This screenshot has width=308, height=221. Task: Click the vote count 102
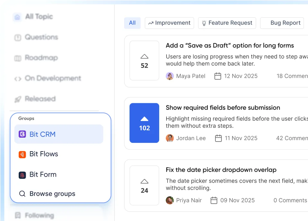pyautogui.click(x=144, y=128)
